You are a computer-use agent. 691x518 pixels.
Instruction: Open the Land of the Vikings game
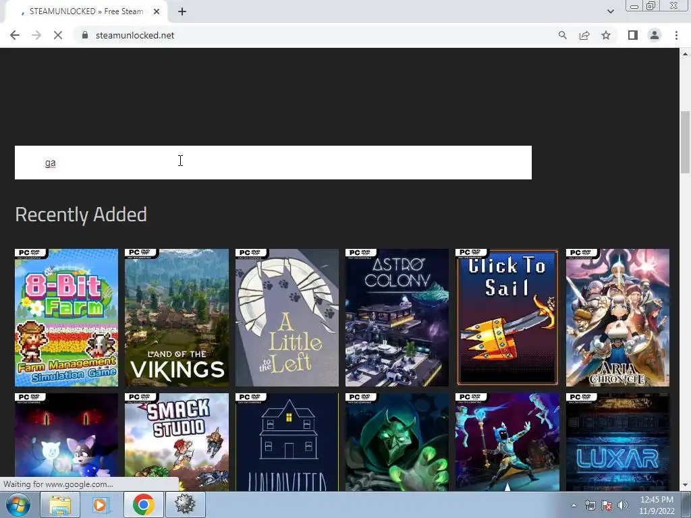tap(177, 318)
